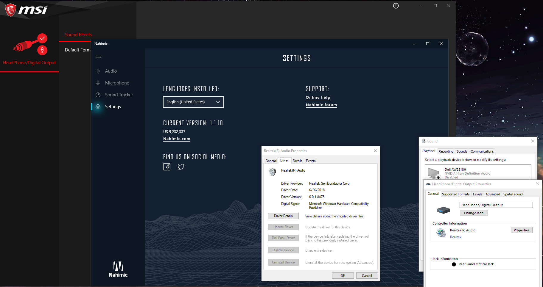Click the MSI dragon logo
Viewport: 543px width, 287px height.
[11, 10]
